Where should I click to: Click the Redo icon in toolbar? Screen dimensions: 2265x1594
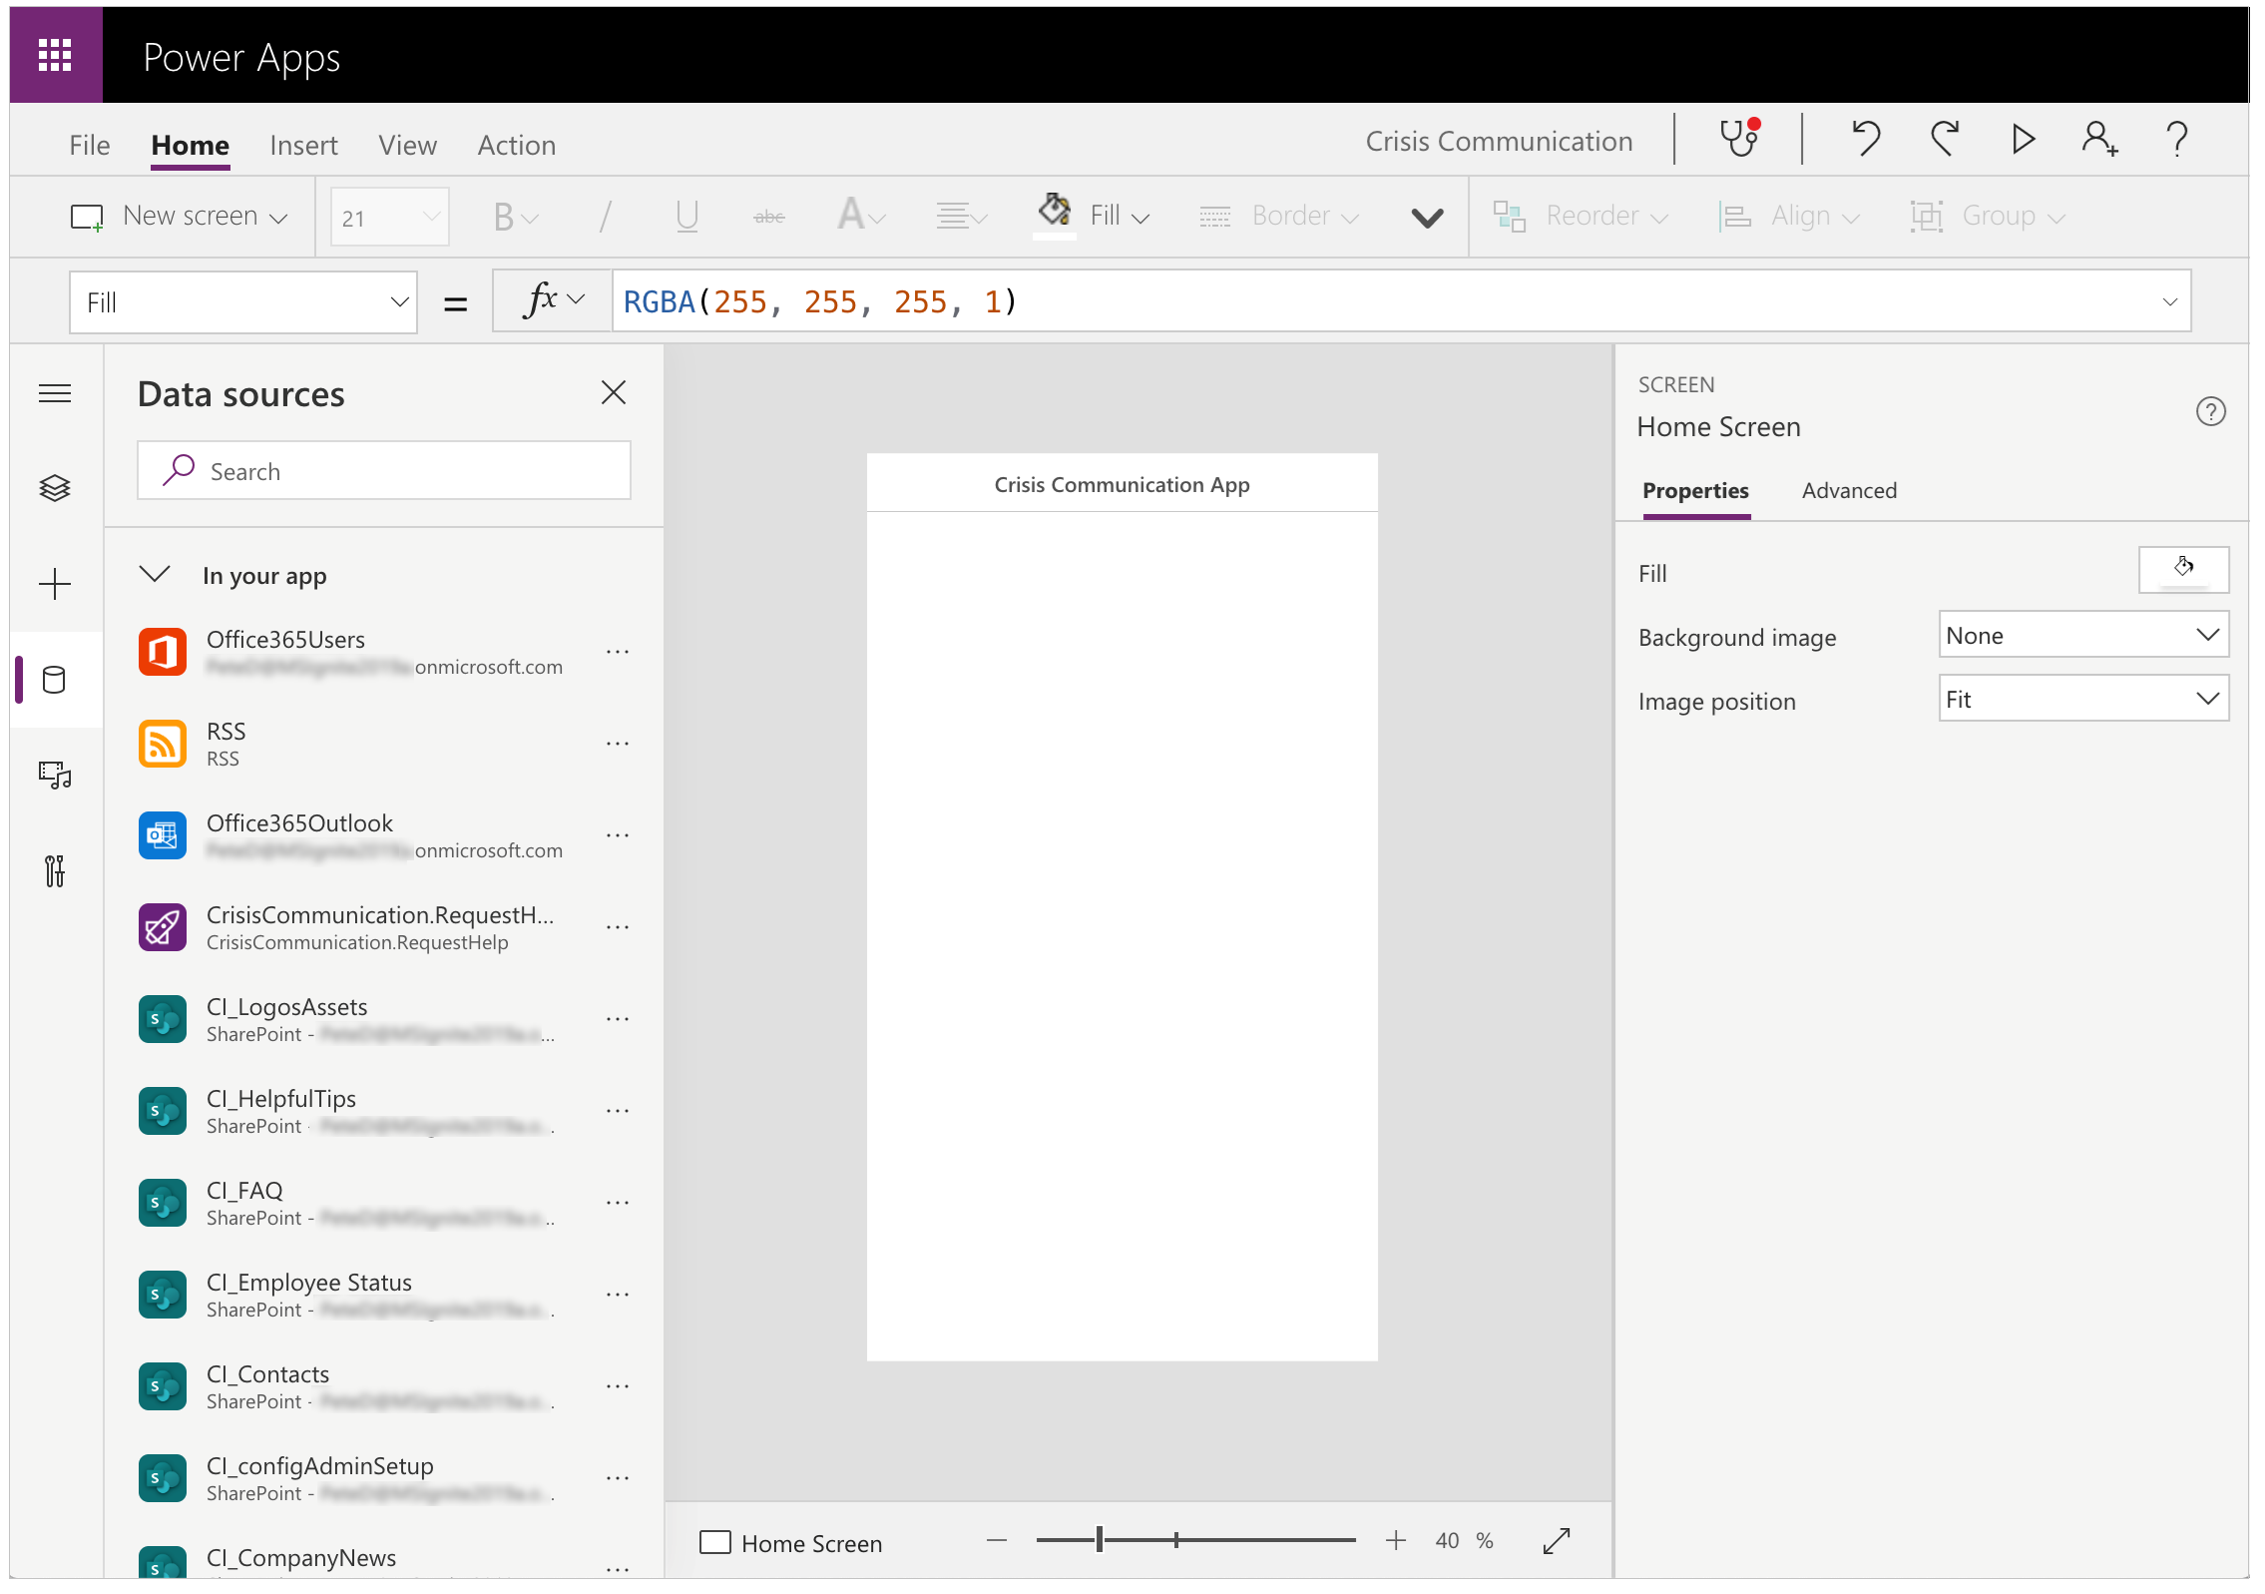[1945, 142]
